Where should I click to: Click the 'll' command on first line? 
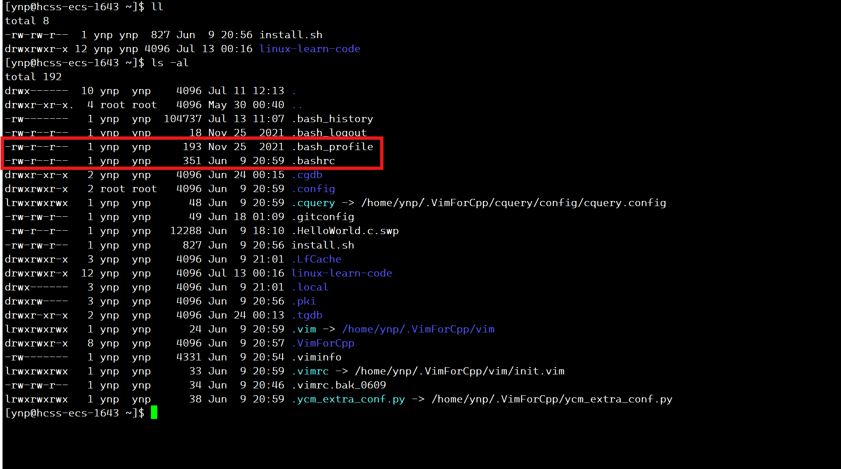tap(157, 7)
